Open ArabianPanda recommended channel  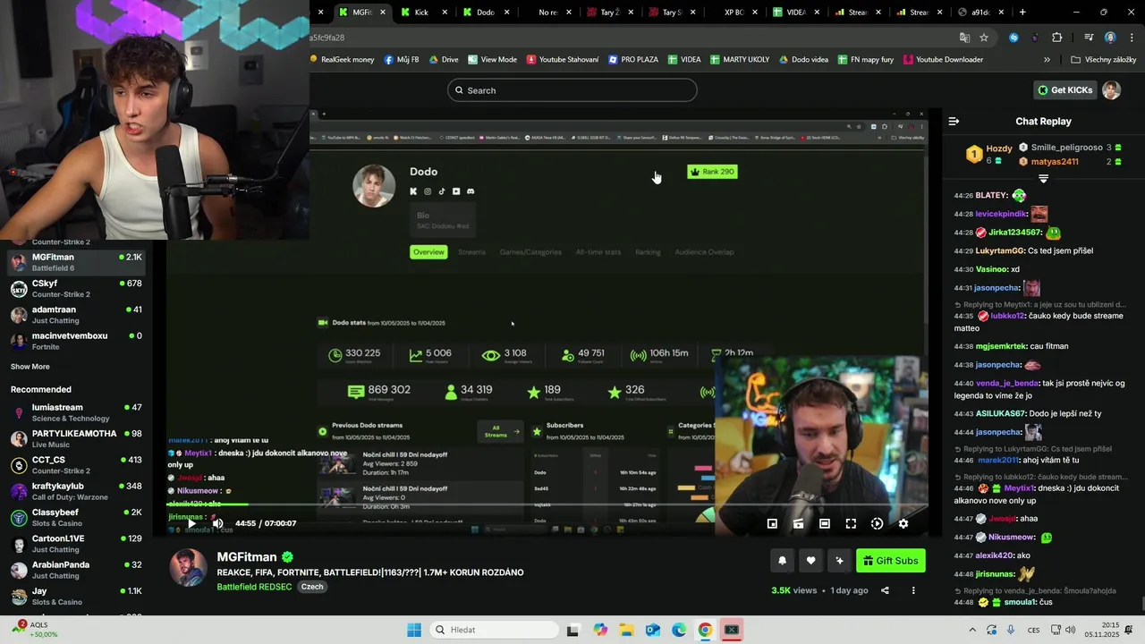click(77, 570)
